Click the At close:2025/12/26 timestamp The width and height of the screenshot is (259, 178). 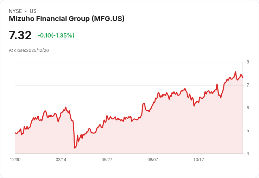pyautogui.click(x=29, y=50)
